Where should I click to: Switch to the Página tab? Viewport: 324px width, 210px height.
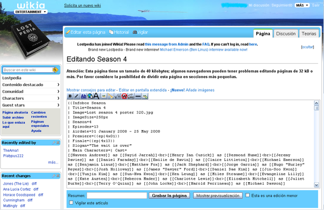[263, 34]
